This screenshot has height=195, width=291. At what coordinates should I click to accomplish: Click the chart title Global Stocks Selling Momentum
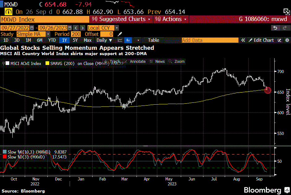(77, 48)
